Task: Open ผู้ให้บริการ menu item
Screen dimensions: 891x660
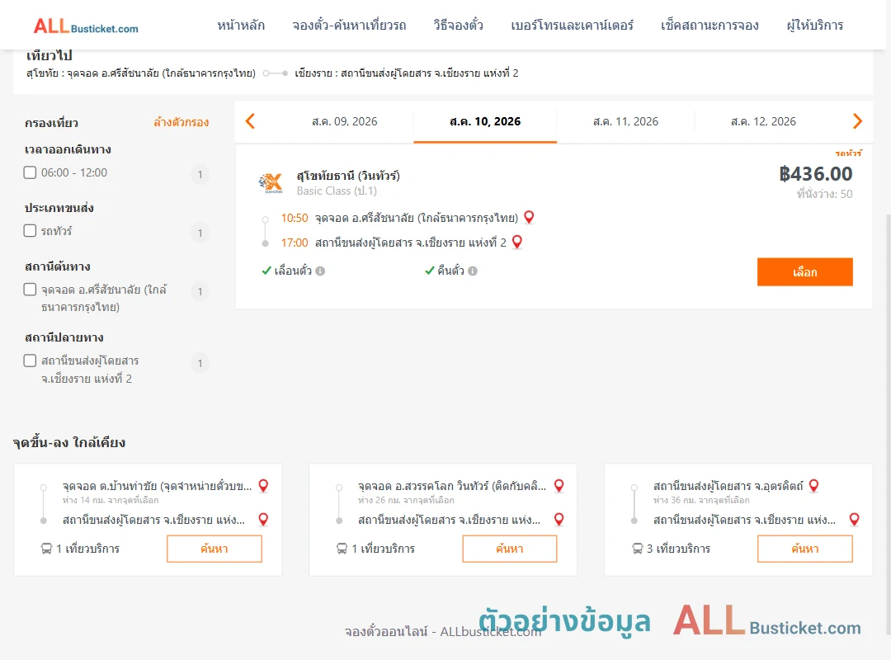Action: click(x=814, y=25)
